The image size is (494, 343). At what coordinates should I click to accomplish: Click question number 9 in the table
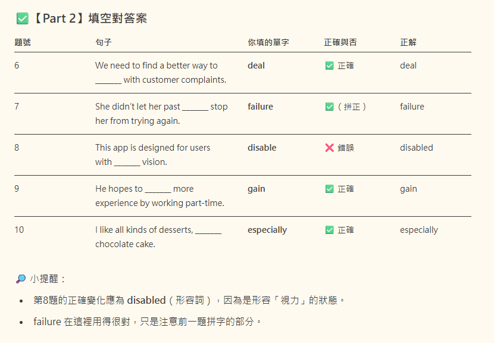coord(17,189)
